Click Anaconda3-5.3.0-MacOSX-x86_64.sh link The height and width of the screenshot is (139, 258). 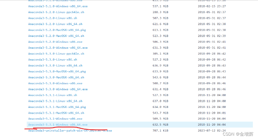[56, 77]
